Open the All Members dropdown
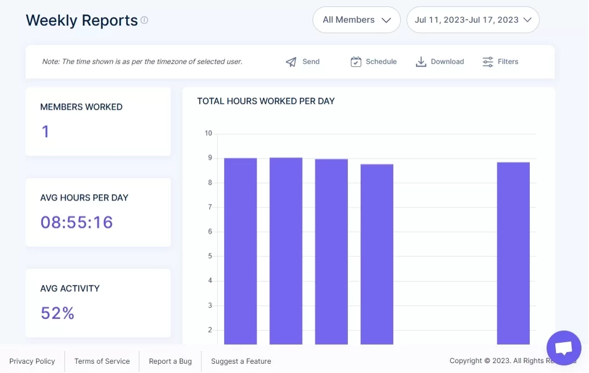Viewport: 589px width, 373px height. click(356, 19)
